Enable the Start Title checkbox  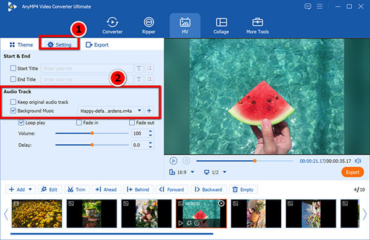coord(13,68)
